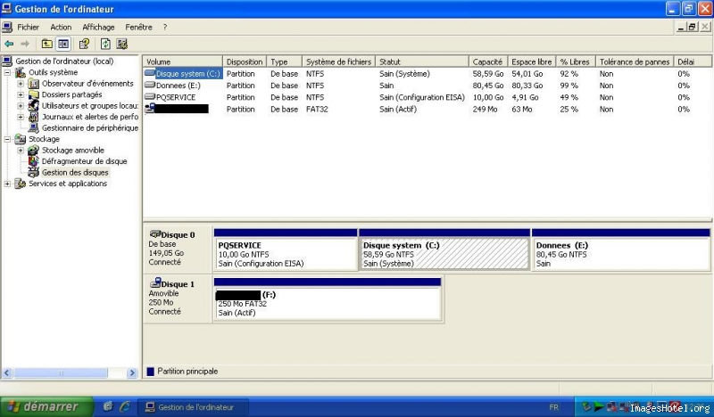Expand the Stockage amovible node
Screen dimensions: 714x417
21,151
